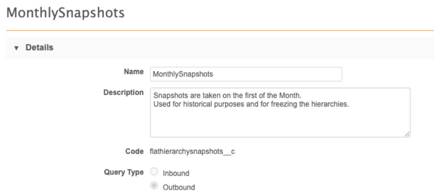Click the Description field label
The height and width of the screenshot is (196, 434).
tap(124, 92)
